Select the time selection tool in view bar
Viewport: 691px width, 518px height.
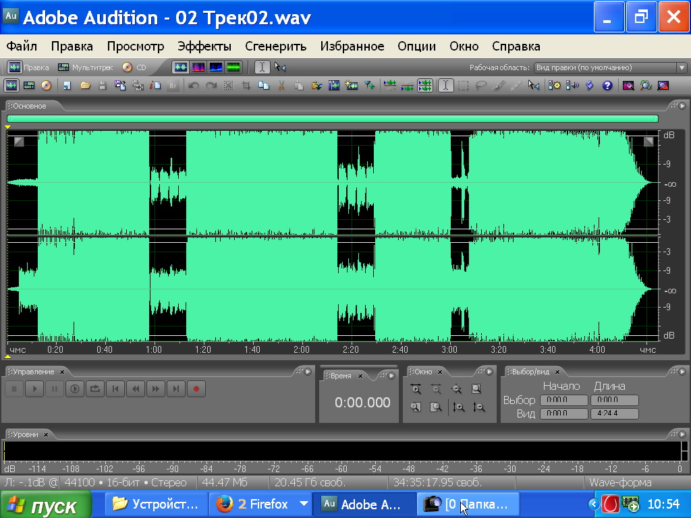click(262, 67)
